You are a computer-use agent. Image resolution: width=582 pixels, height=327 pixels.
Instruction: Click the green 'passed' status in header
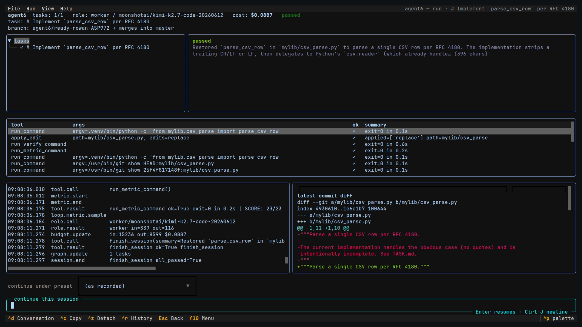(291, 15)
